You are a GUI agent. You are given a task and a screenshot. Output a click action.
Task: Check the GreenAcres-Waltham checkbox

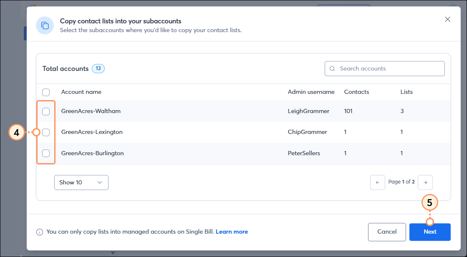(x=45, y=111)
